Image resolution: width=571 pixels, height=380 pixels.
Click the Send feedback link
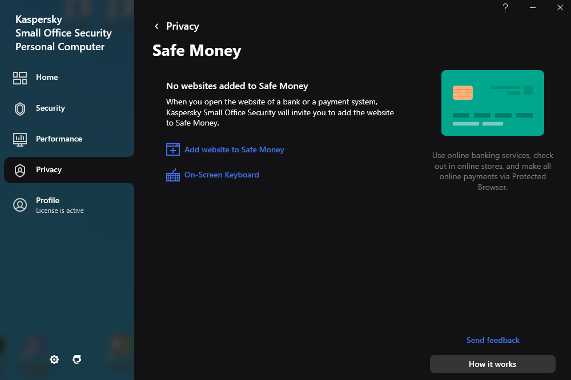[493, 340]
